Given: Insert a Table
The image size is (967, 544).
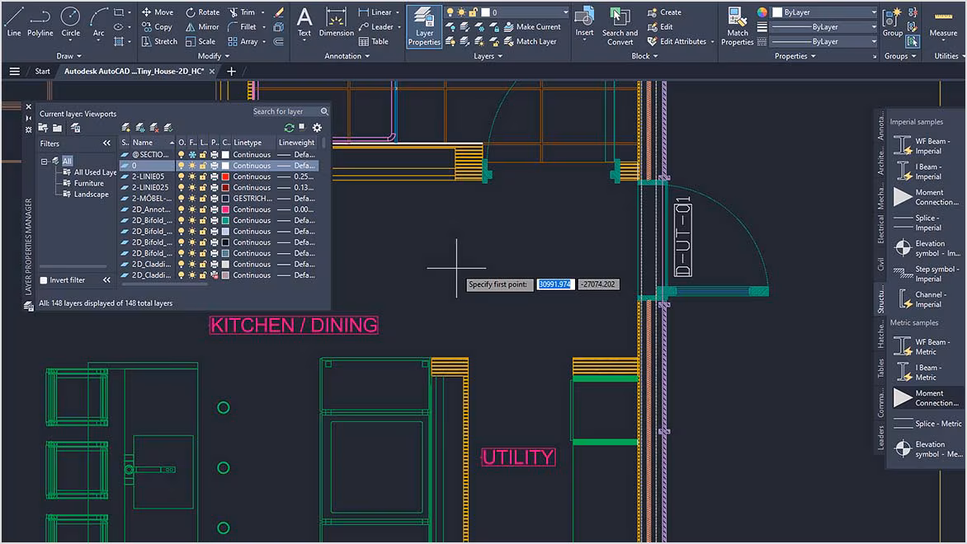Looking at the screenshot, I should pyautogui.click(x=374, y=41).
